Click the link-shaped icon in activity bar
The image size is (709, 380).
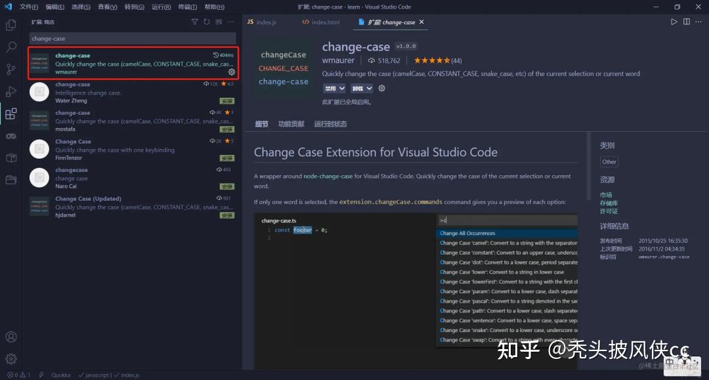pyautogui.click(x=11, y=136)
